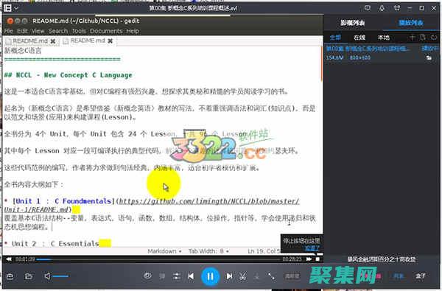Click Help menu in the gedit video
The height and width of the screenshot is (291, 442).
pos(133,31)
